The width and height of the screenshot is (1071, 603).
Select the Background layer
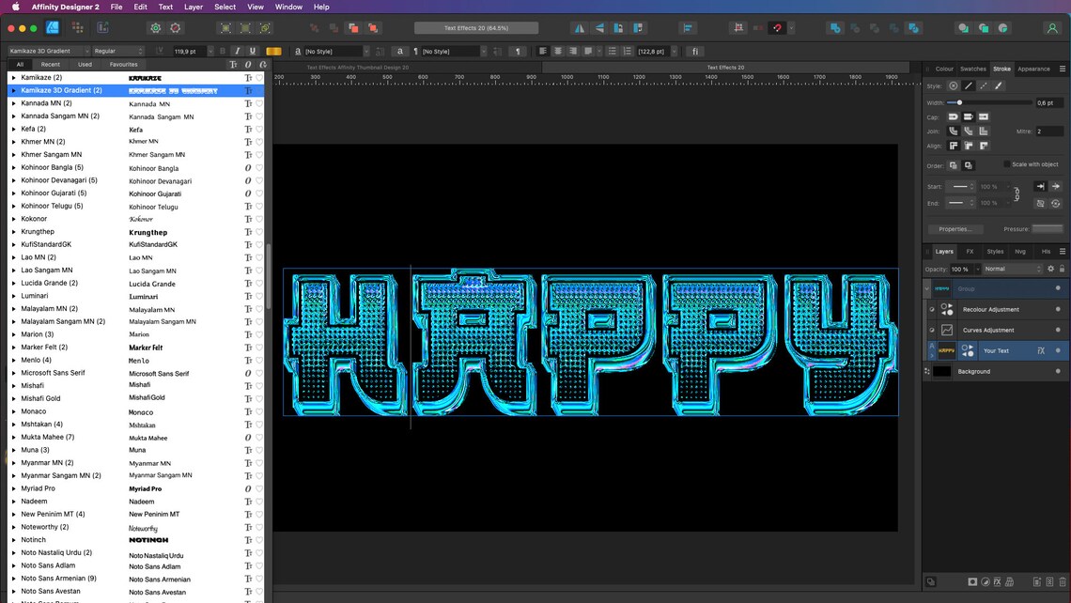click(x=974, y=371)
